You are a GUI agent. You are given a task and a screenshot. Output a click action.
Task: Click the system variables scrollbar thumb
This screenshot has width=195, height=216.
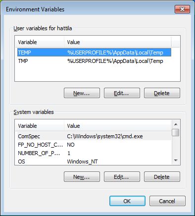[x=176, y=132]
